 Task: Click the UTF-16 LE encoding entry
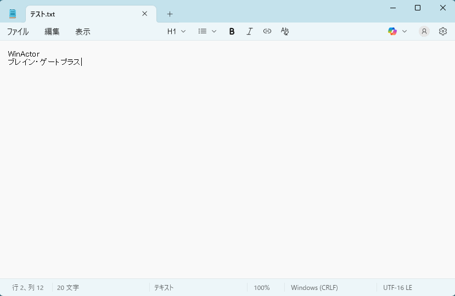point(397,288)
